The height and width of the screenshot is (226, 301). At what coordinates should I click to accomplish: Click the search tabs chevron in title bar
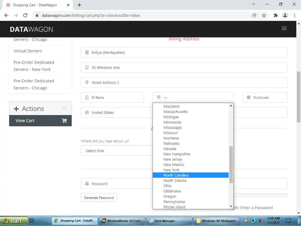pyautogui.click(x=254, y=4)
